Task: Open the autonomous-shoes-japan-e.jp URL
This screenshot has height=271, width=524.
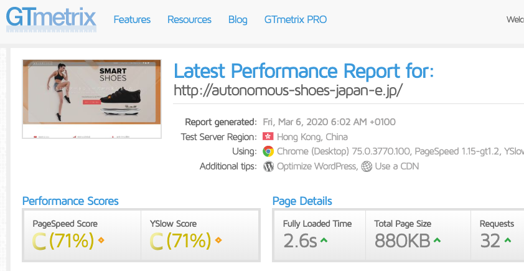Action: [288, 90]
